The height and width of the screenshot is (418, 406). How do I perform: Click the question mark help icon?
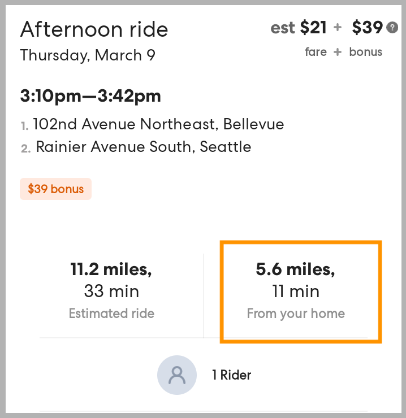pyautogui.click(x=392, y=27)
